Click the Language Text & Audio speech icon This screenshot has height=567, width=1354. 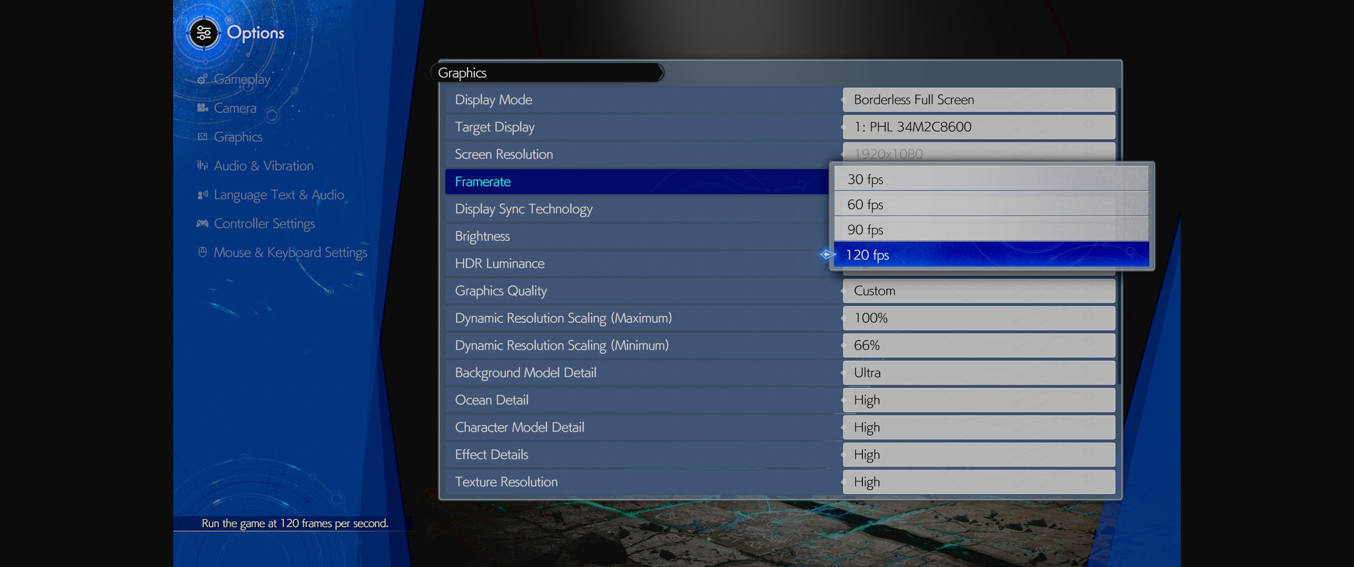tap(202, 195)
